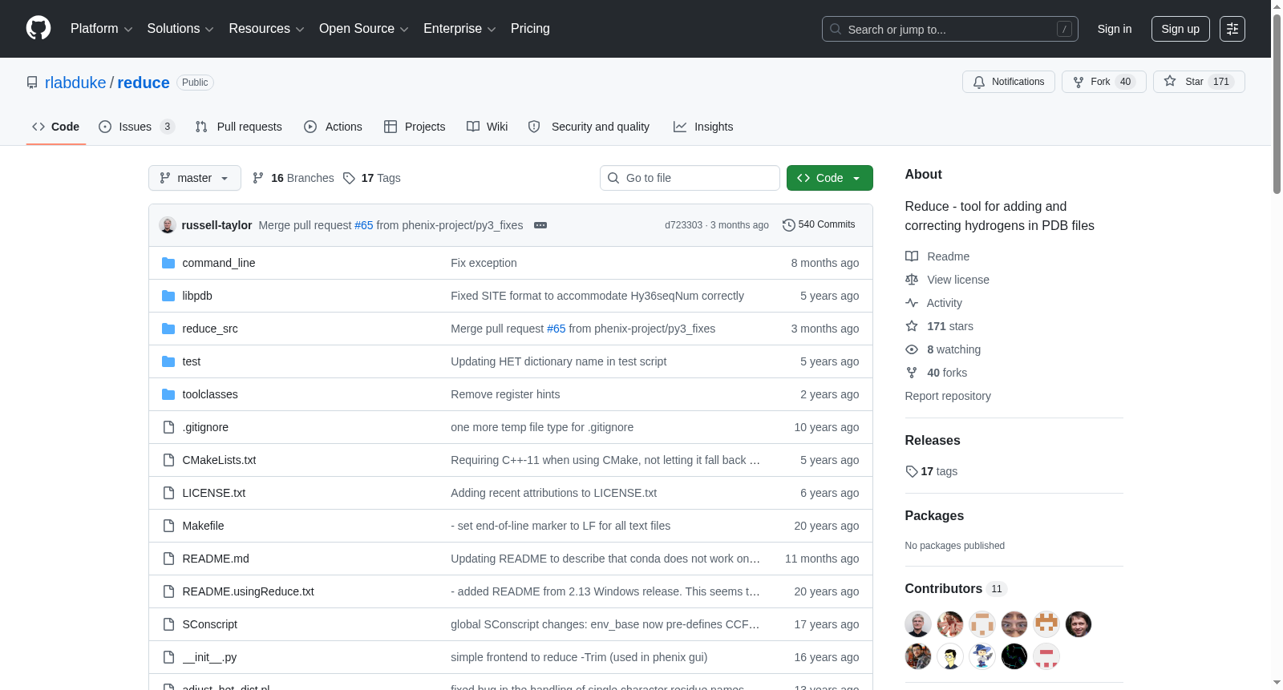Screen dimensions: 1283x690
Task: Click the SConscript file icon
Action: (x=168, y=624)
